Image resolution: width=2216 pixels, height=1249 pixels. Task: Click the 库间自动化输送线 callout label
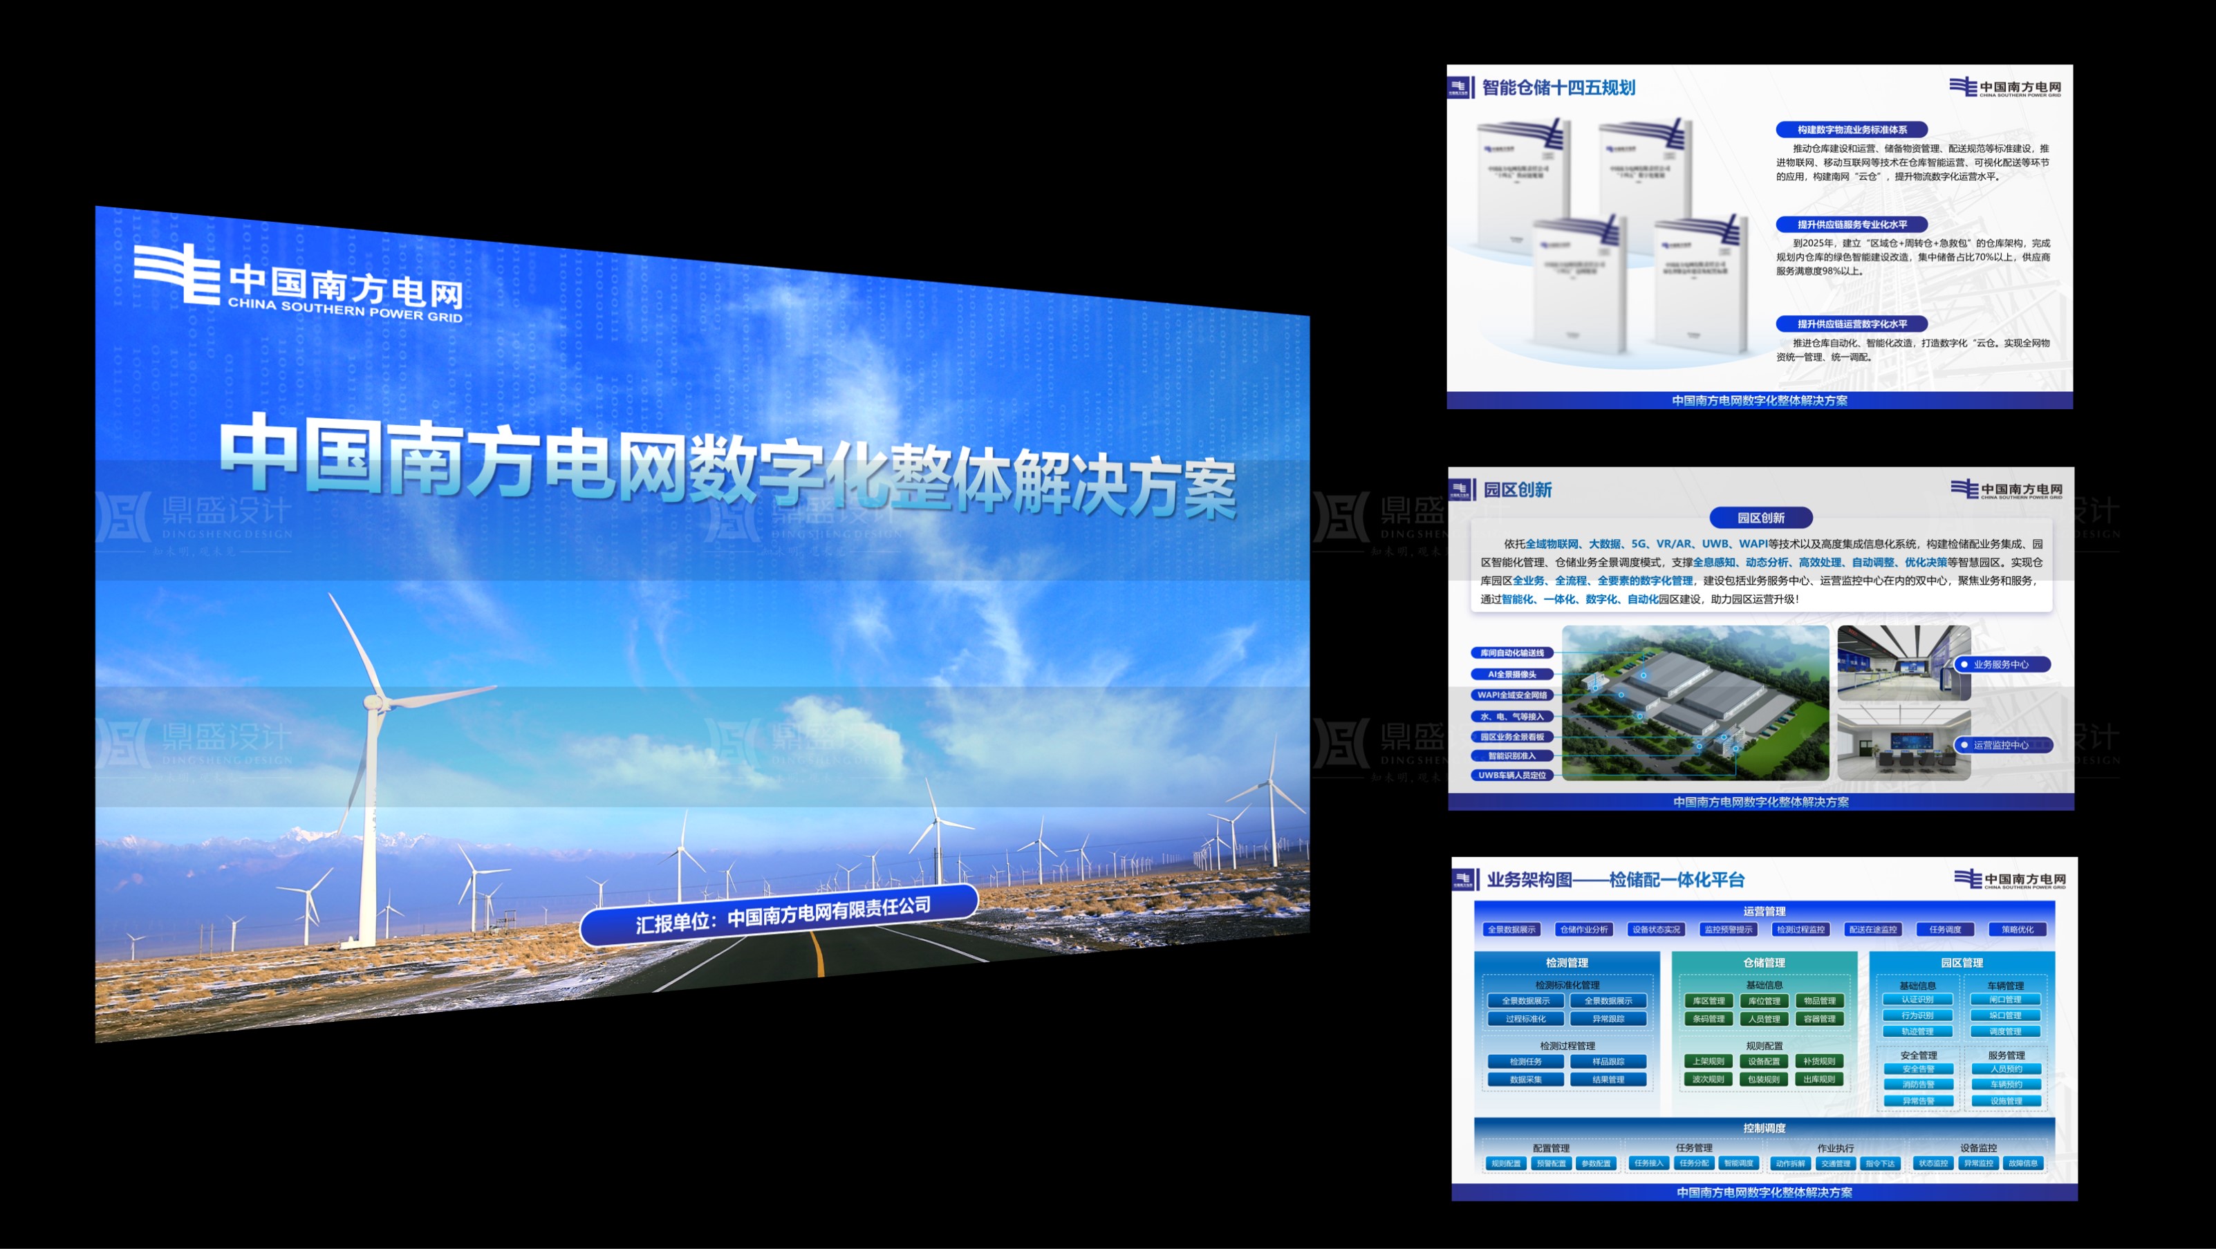pos(1514,653)
